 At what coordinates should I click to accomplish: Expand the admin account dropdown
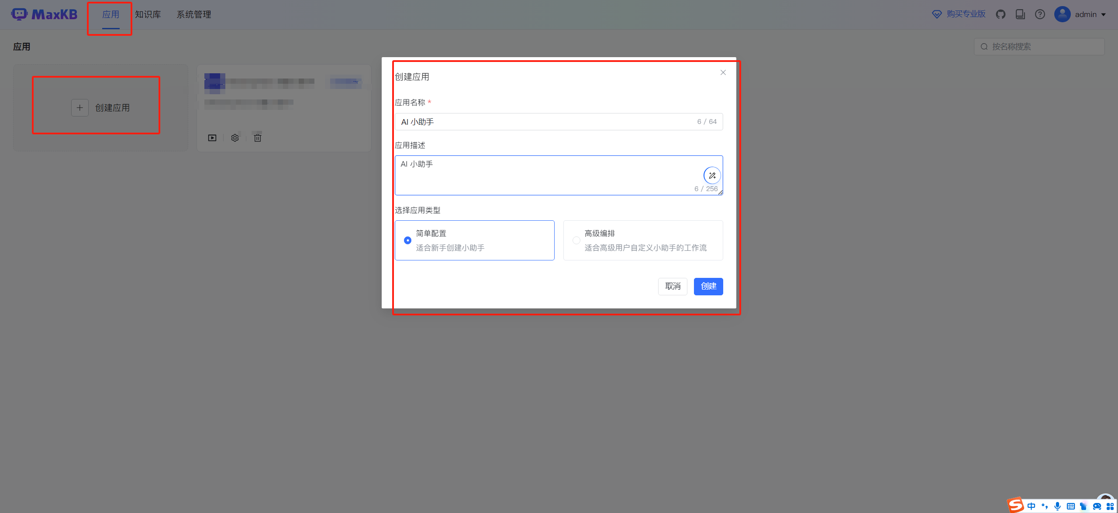[x=1105, y=14]
